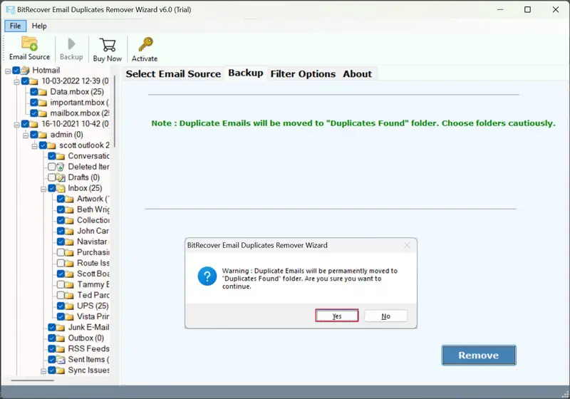The image size is (570, 399).
Task: Click the Activate key icon
Action: [x=146, y=44]
